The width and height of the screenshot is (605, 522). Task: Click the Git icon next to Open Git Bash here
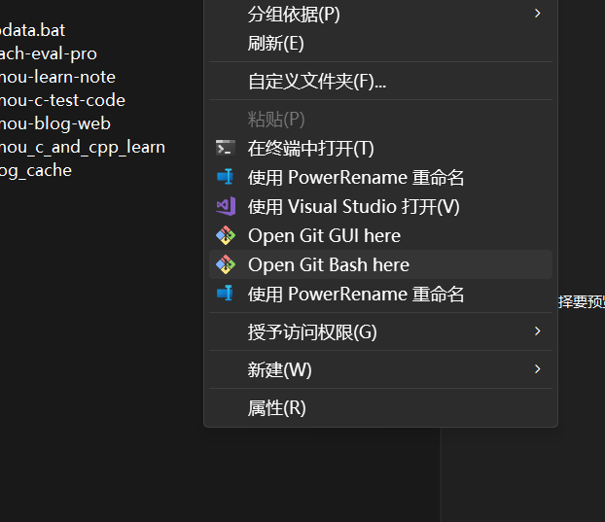point(226,265)
